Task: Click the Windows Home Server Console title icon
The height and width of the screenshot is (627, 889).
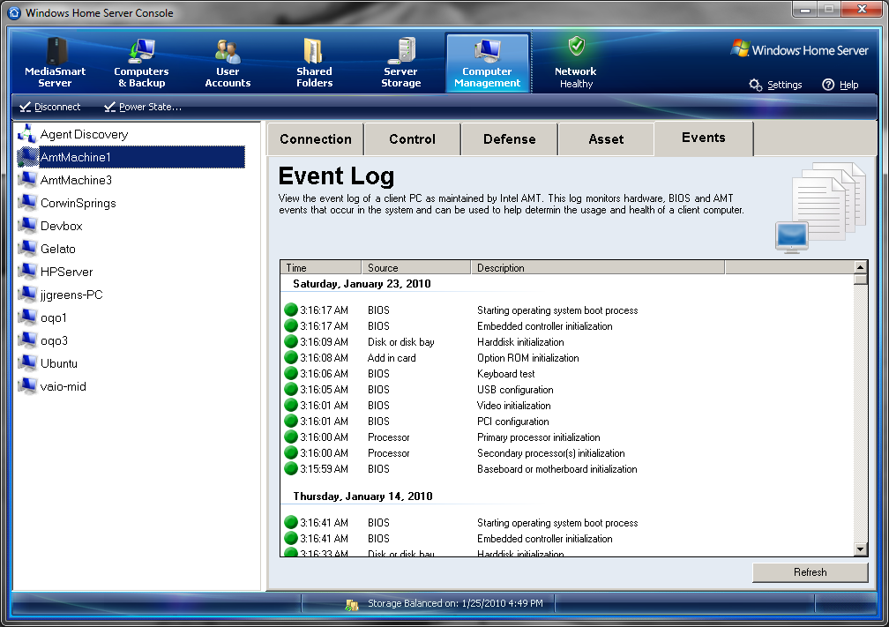Action: (15, 12)
